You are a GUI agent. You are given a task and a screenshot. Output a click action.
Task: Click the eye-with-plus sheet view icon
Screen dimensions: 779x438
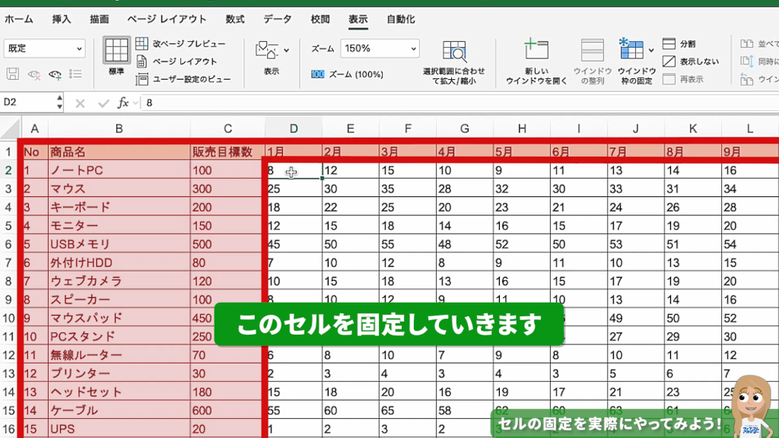tap(55, 75)
